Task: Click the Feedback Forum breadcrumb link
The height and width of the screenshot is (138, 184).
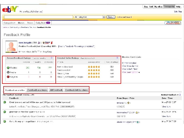Action: click(x=28, y=27)
